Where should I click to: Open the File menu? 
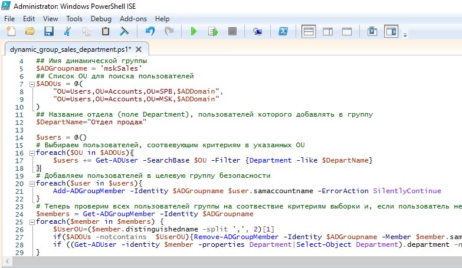9,19
